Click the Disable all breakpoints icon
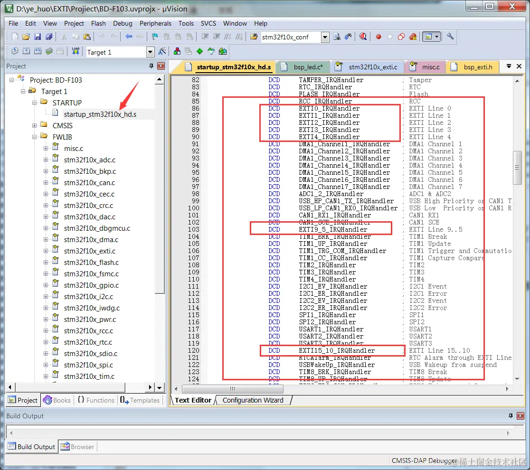 pos(401,37)
